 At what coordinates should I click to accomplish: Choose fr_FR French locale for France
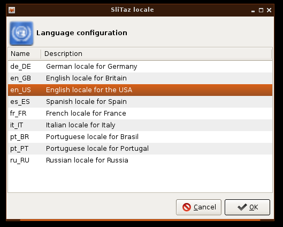140,113
